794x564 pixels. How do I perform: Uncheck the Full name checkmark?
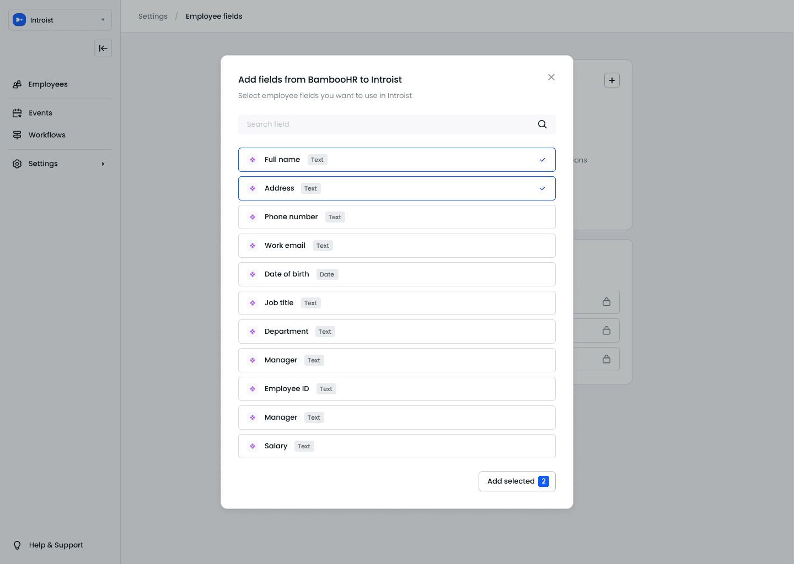click(543, 160)
